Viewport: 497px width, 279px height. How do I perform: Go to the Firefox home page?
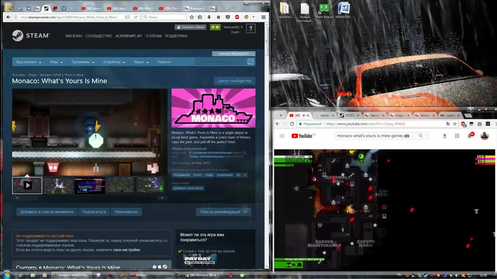click(x=218, y=17)
